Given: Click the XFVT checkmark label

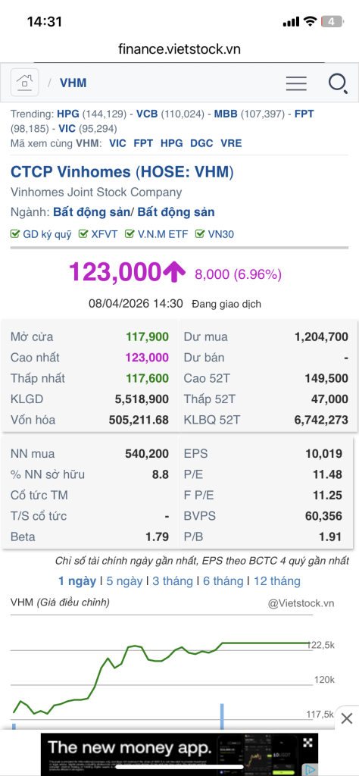Looking at the screenshot, I should (x=98, y=234).
